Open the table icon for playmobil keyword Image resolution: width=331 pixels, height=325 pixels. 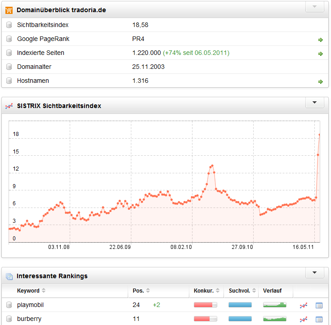319,306
